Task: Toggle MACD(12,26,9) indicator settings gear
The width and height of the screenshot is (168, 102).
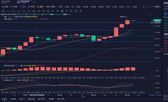Action: (x=16, y=65)
